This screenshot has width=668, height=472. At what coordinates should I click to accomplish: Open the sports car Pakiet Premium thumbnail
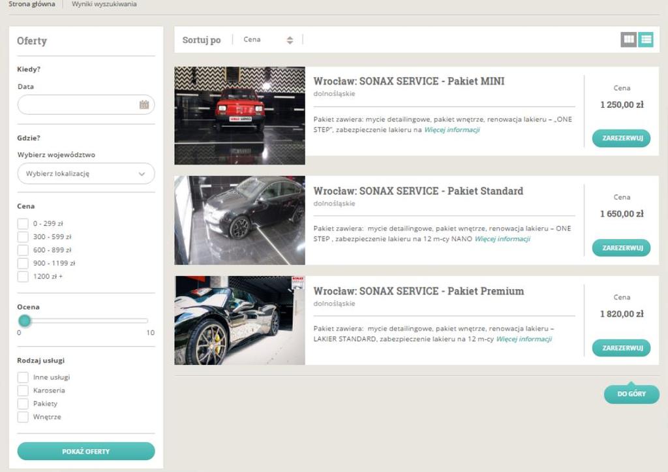[x=239, y=321]
